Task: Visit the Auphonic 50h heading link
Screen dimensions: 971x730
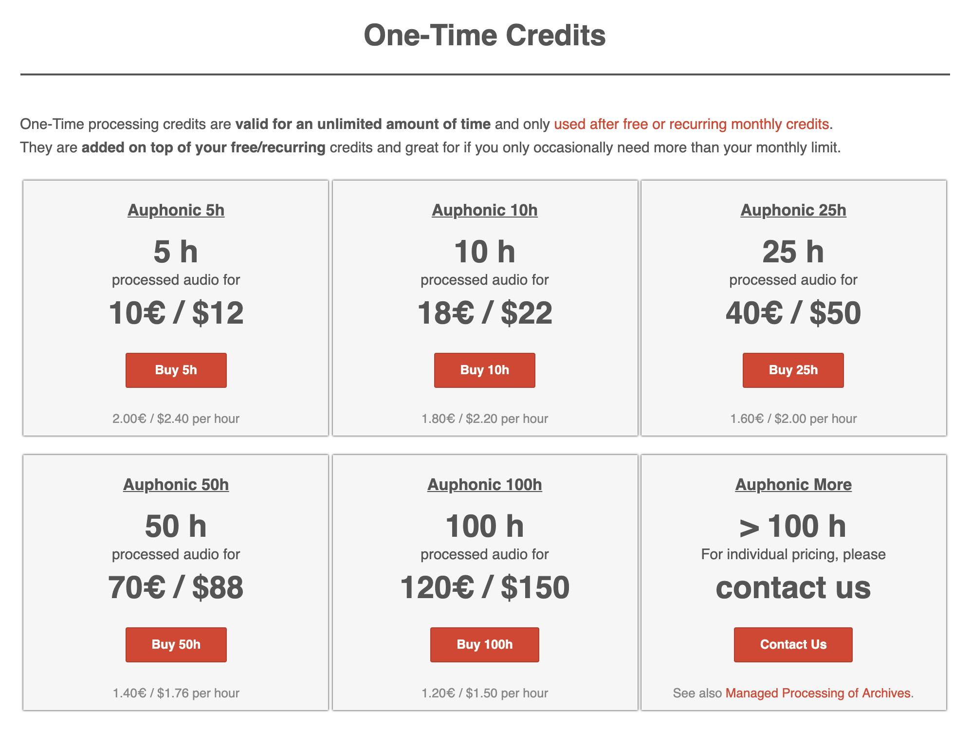Action: coord(176,485)
